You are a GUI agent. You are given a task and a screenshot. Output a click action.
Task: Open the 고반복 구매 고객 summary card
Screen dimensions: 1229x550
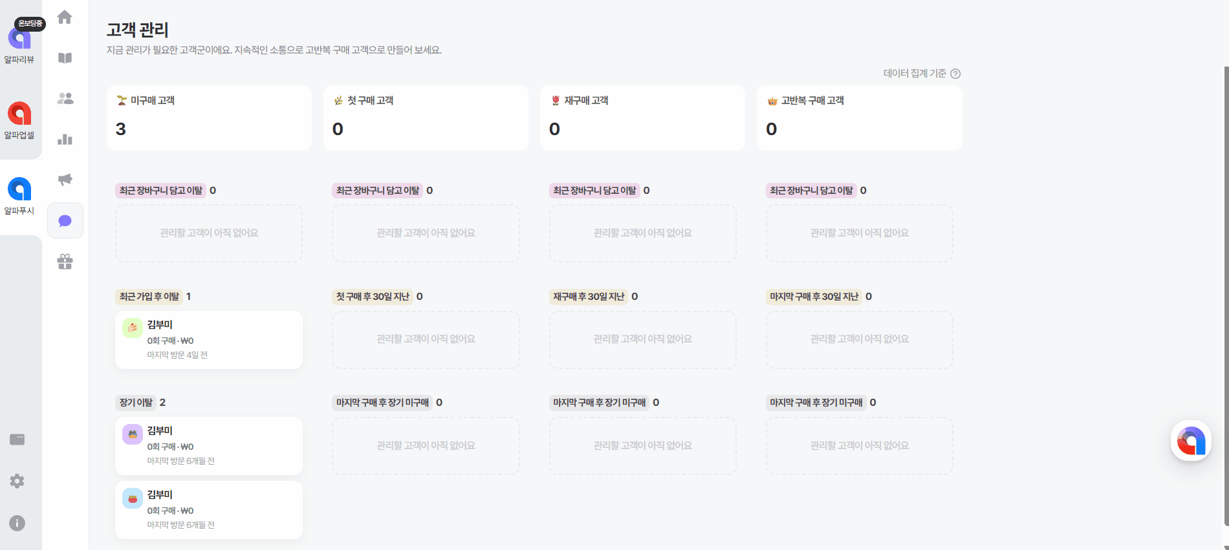[x=859, y=118]
